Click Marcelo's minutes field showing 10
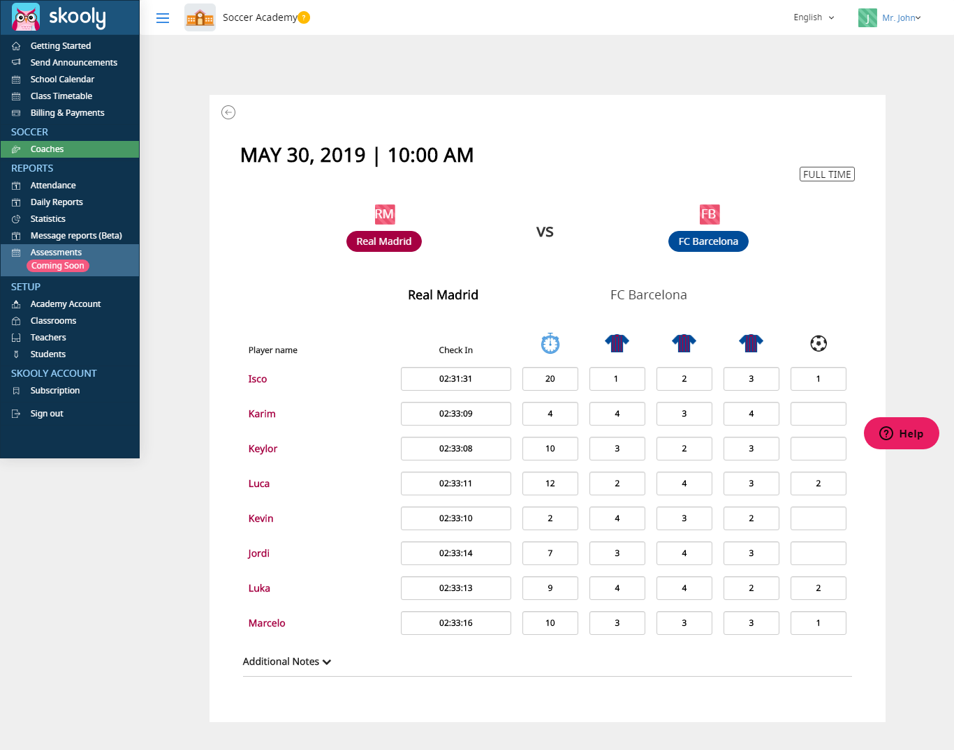Screen dimensions: 954x750 pos(550,623)
